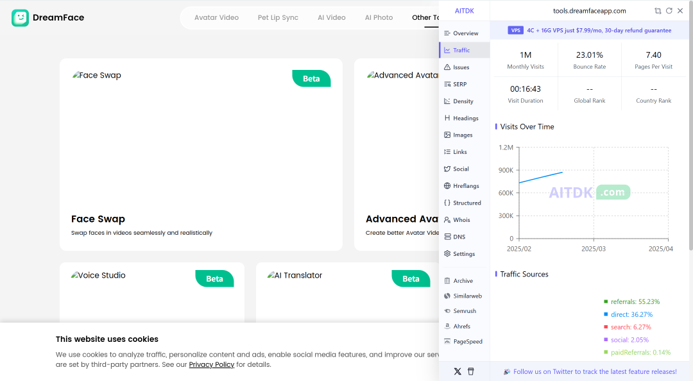Switch to the Pet Lip Sync tab
Screen dimensions: 693x381
[x=278, y=18]
